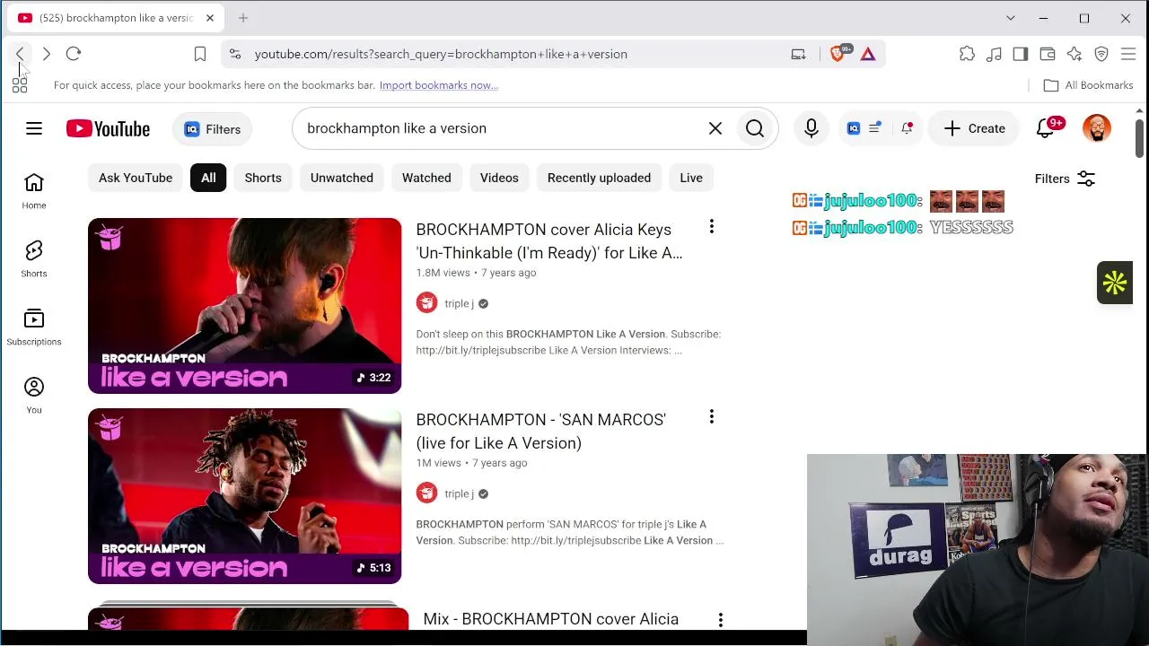
Task: Open All Bookmarks folder
Action: [x=1088, y=85]
